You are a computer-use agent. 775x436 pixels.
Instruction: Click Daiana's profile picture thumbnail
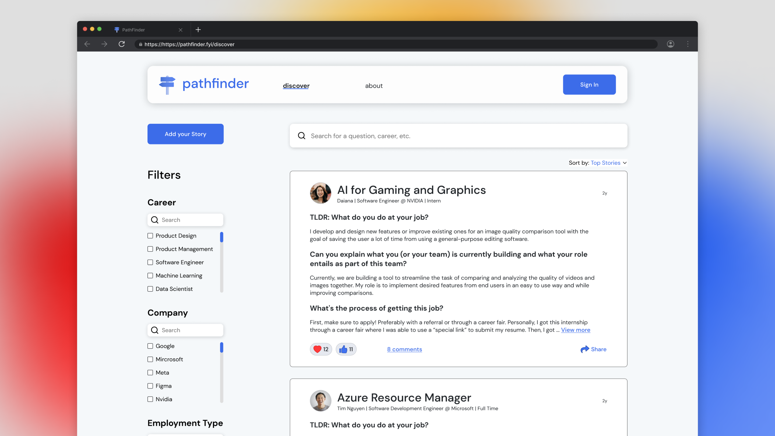click(320, 193)
